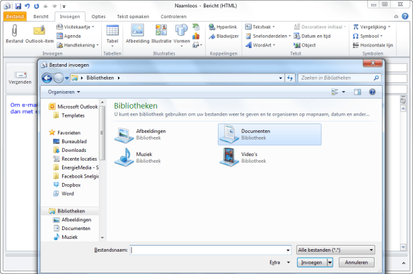Open Dropbox from the favorites list
The height and width of the screenshot is (274, 413).
(67, 185)
